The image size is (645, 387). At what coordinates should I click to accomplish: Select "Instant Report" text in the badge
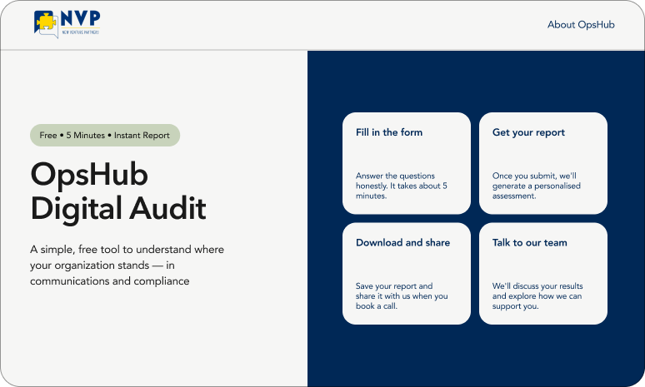(x=142, y=136)
